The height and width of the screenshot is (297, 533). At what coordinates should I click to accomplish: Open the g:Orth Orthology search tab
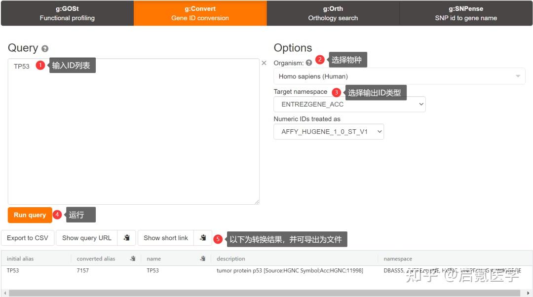click(x=333, y=12)
